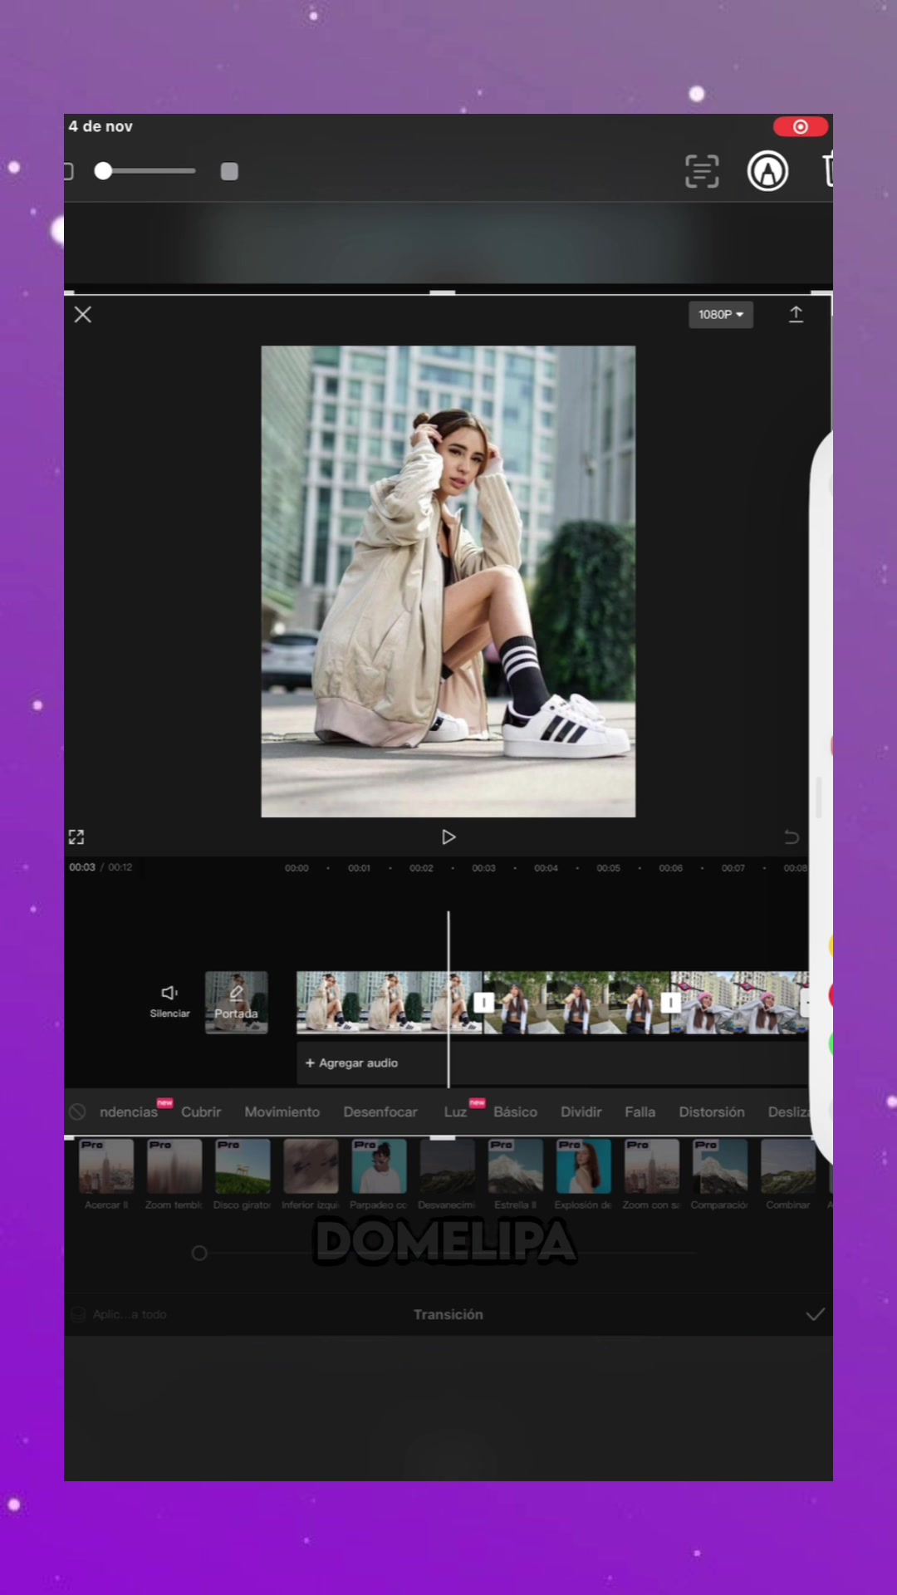The image size is (897, 1595).
Task: Open the 1080P resolution dropdown
Action: [721, 315]
